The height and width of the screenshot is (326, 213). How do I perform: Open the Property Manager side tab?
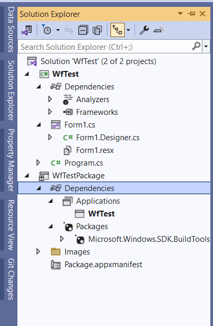tap(11, 160)
